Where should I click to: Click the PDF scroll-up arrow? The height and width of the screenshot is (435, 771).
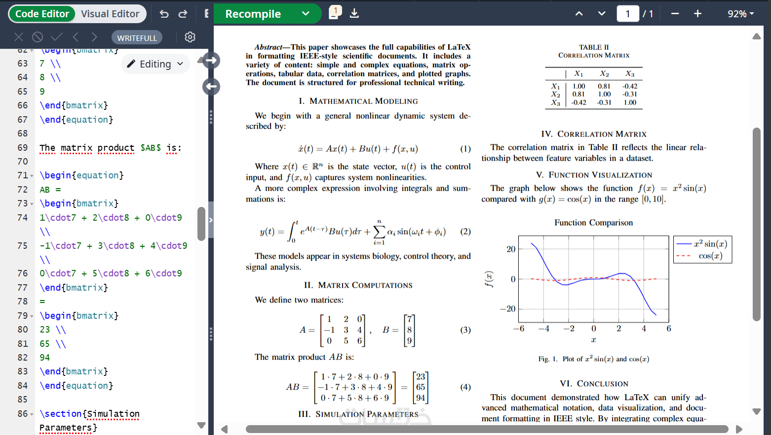[x=757, y=36]
